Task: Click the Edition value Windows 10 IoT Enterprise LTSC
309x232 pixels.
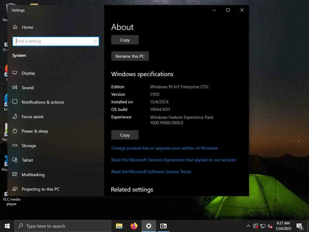Action: pos(180,87)
